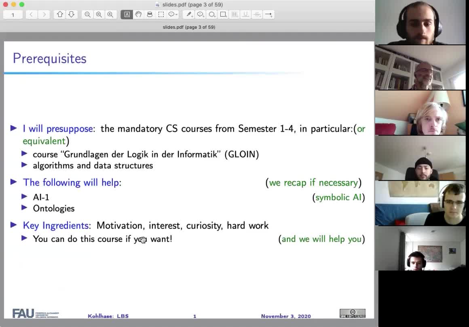
Task: Add a box annotation
Action: point(223,15)
